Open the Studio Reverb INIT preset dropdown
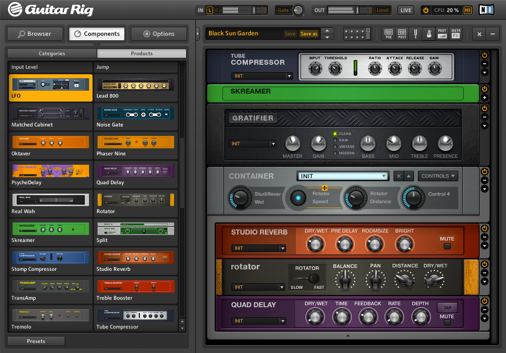 pyautogui.click(x=259, y=248)
